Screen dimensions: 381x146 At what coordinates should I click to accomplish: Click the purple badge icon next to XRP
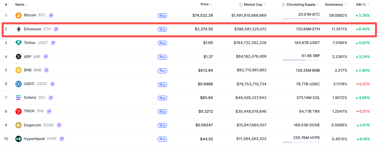(46, 57)
